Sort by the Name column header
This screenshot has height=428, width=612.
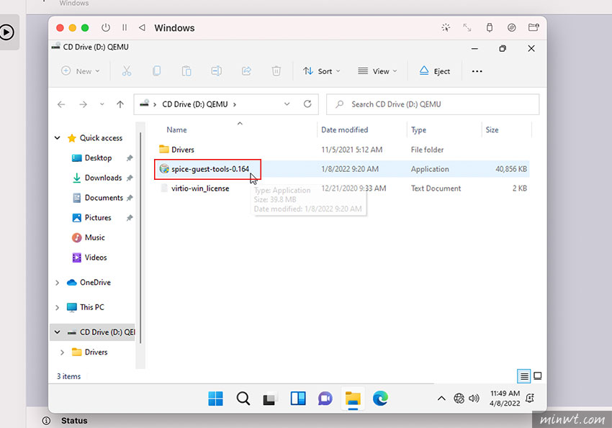click(176, 129)
